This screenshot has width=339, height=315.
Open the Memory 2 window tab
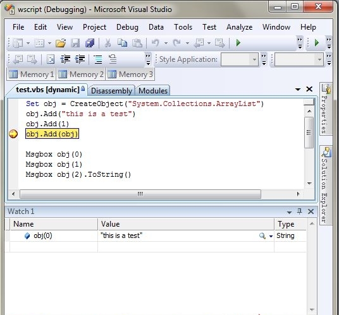[81, 74]
